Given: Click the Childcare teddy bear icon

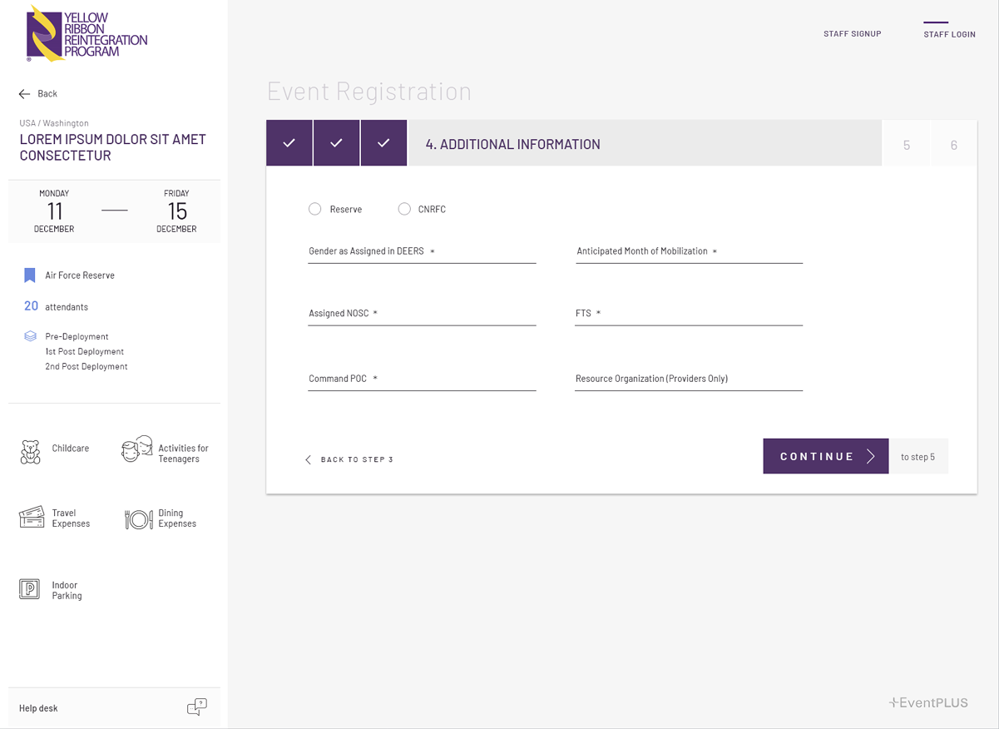Looking at the screenshot, I should coord(30,452).
